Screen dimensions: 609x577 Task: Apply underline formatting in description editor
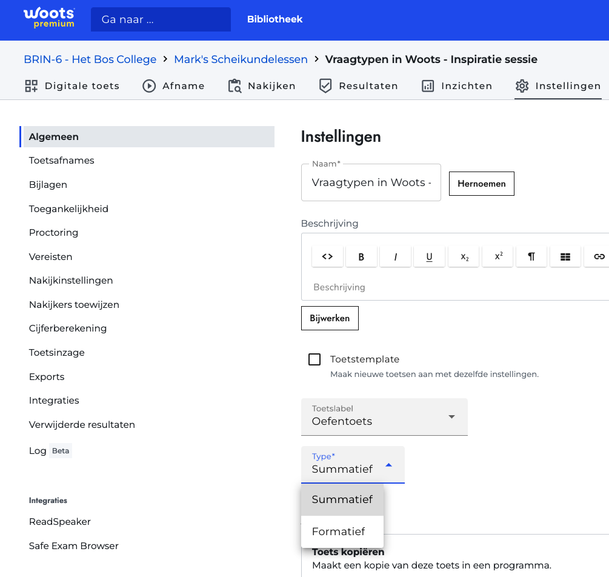429,256
